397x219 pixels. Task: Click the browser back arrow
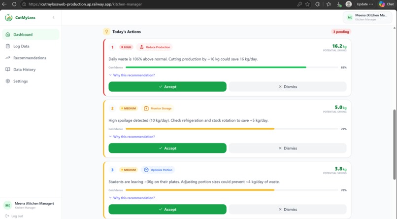(4, 4)
